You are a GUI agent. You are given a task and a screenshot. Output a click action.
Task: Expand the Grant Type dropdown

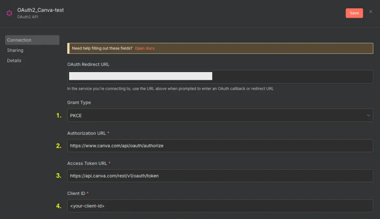(x=220, y=115)
